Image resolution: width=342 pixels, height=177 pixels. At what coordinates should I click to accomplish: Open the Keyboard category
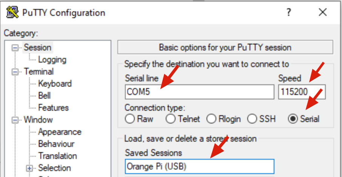click(55, 84)
